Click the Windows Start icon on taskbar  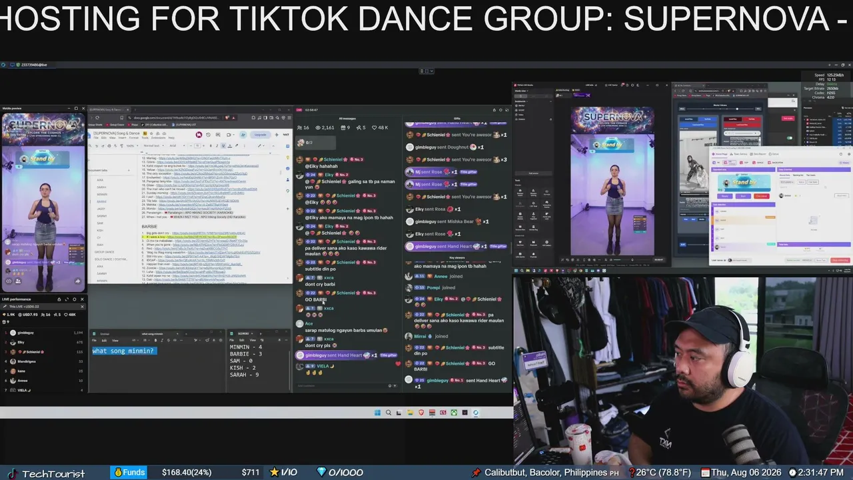coord(378,413)
